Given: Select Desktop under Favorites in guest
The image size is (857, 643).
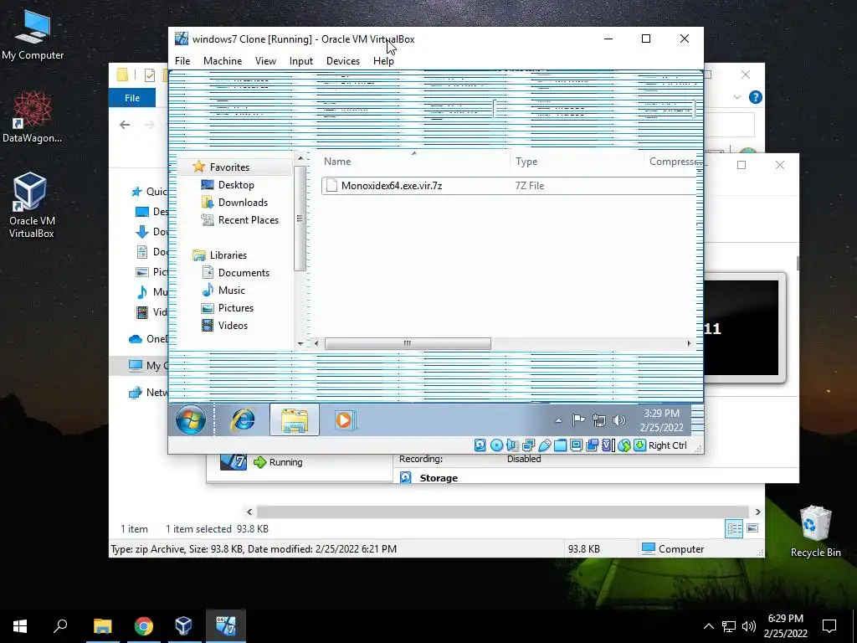Looking at the screenshot, I should (x=236, y=185).
